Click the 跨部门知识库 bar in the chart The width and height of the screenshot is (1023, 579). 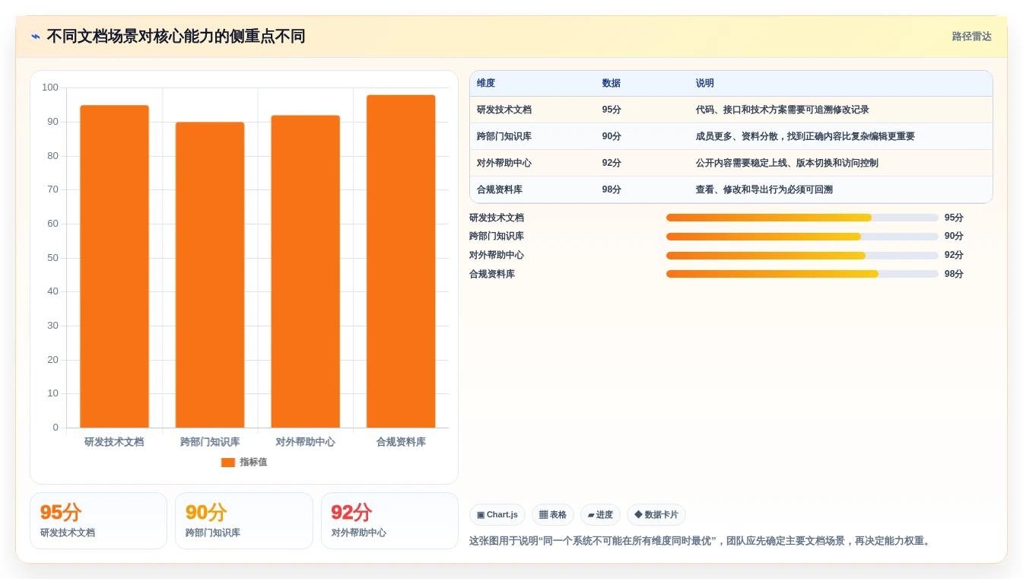tap(210, 275)
